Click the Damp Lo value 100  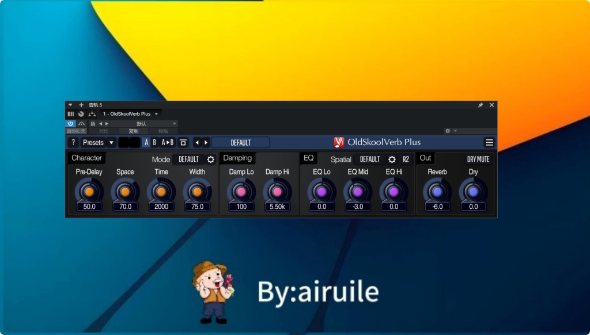click(241, 207)
